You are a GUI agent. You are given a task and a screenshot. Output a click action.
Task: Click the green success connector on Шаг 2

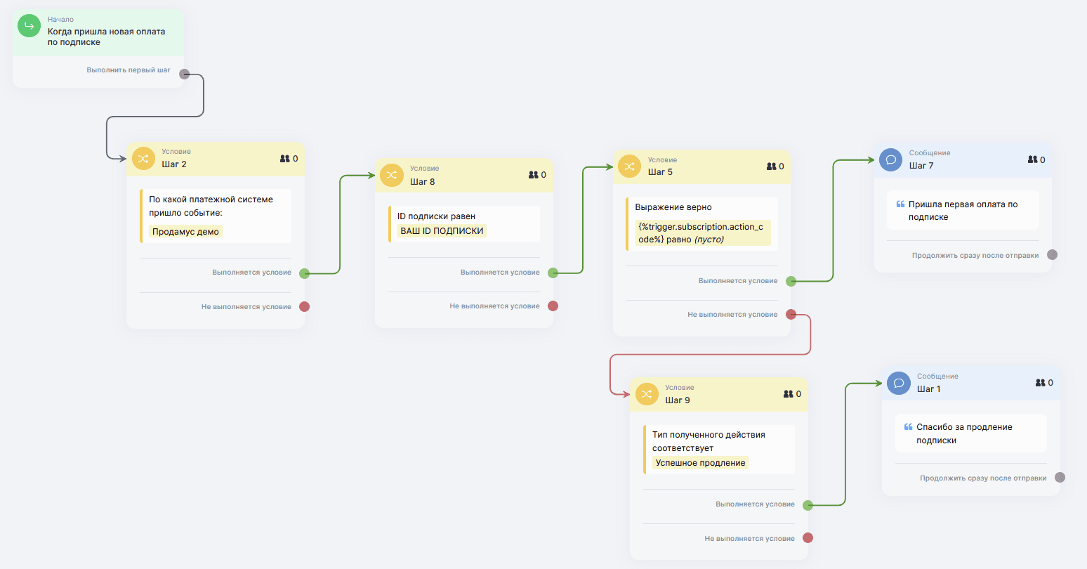coord(304,273)
